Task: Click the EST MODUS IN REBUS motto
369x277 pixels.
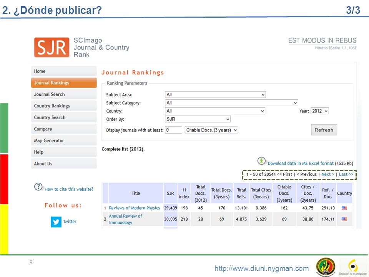Action: [322, 40]
